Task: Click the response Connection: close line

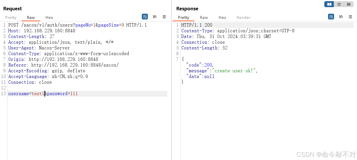Action: [203, 42]
